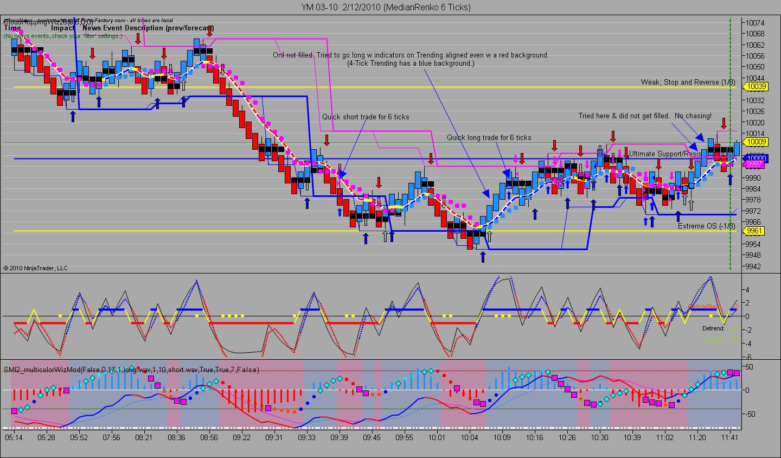Image resolution: width=781 pixels, height=458 pixels.
Task: Click the blue 10000 price marker
Action: 756,157
